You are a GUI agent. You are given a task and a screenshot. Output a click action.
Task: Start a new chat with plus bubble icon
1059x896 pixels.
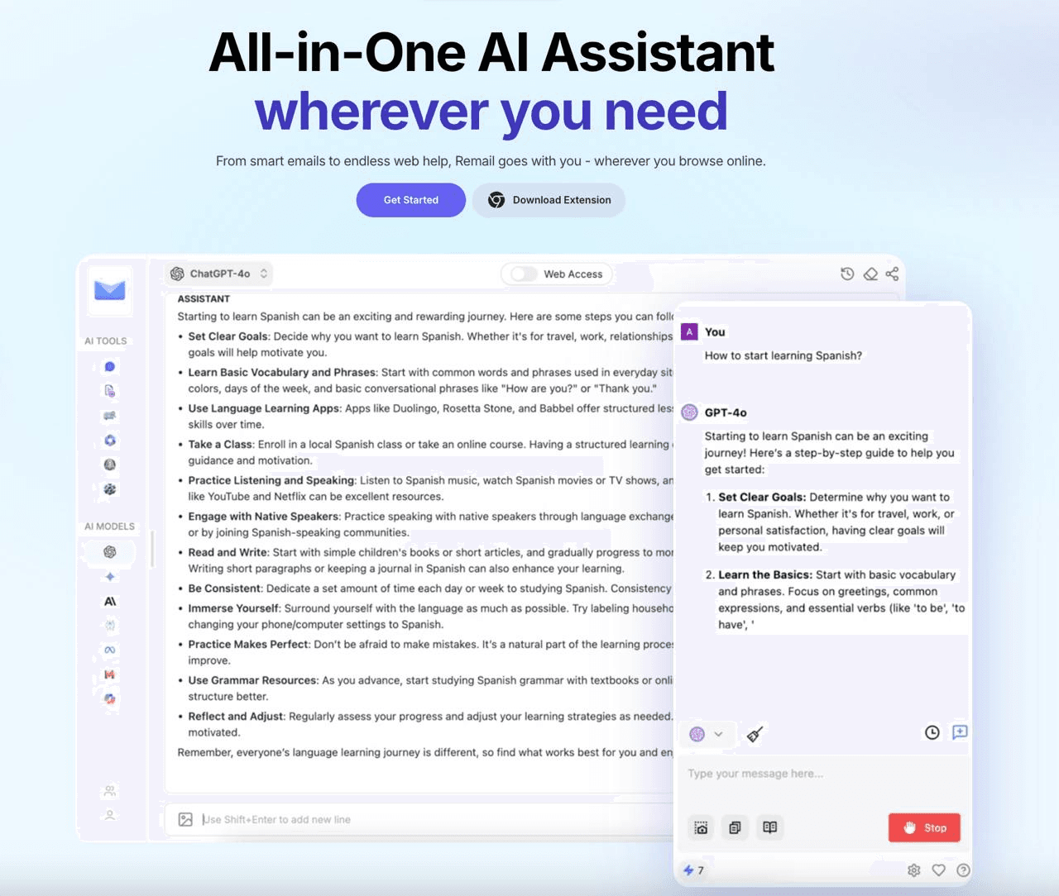point(960,732)
